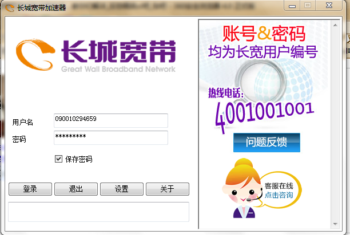350x235 pixels.
Task: Click the scrollbar up arrow in ad panel
Action: (x=335, y=25)
